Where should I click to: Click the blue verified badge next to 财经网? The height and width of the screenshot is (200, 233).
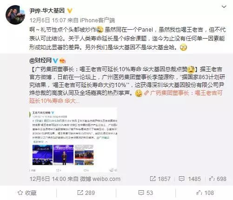55,60
